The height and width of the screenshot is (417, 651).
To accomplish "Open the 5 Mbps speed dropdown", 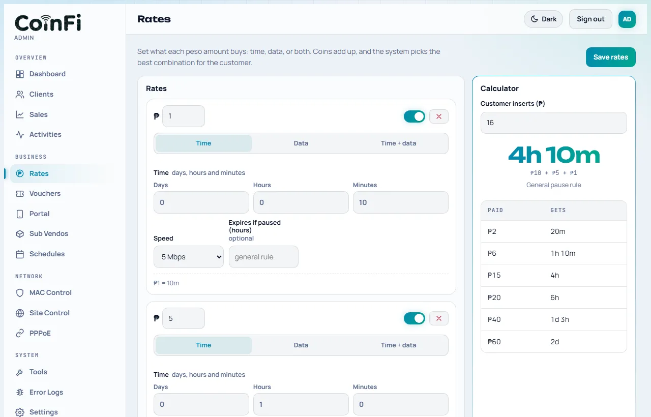I will pyautogui.click(x=189, y=257).
